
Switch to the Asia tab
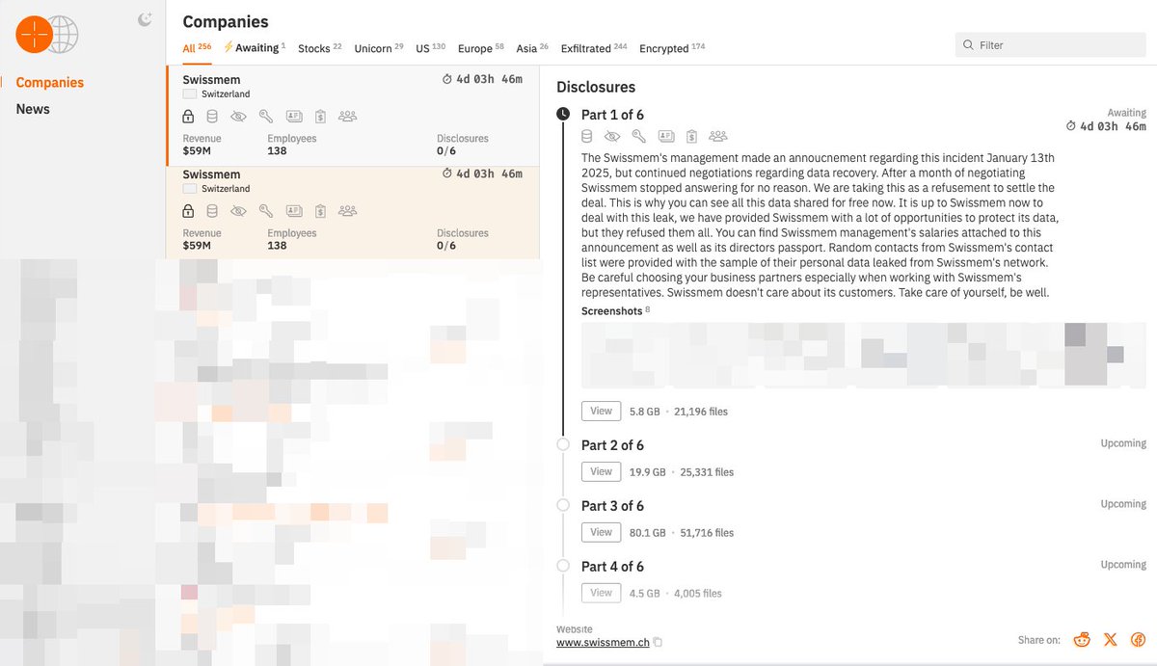(x=532, y=48)
